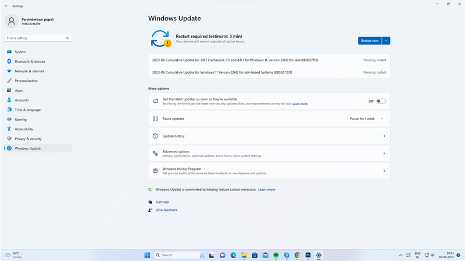Open the network and volume quick settings
This screenshot has height=261, width=465.
click(x=430, y=255)
